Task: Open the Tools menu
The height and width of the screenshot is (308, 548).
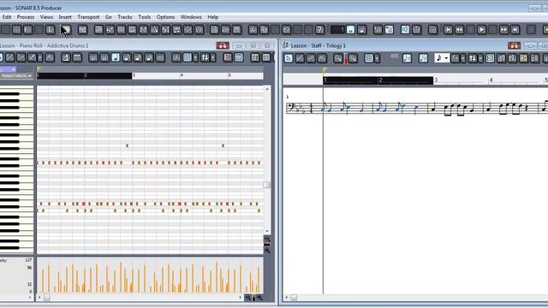Action: point(145,17)
